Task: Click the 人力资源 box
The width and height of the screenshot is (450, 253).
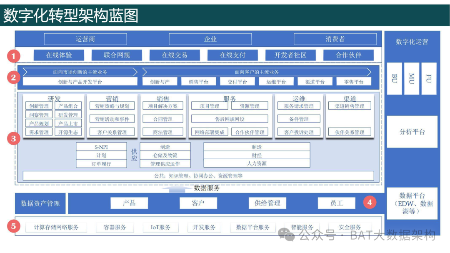Action: click(257, 163)
